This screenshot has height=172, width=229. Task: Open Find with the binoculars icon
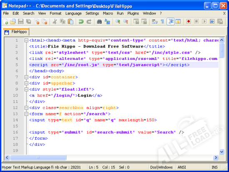(x=100, y=22)
